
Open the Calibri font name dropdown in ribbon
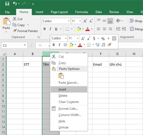69,21
